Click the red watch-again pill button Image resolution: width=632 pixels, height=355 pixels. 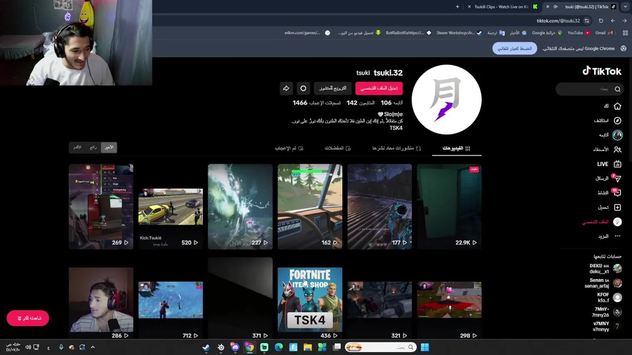coord(28,318)
